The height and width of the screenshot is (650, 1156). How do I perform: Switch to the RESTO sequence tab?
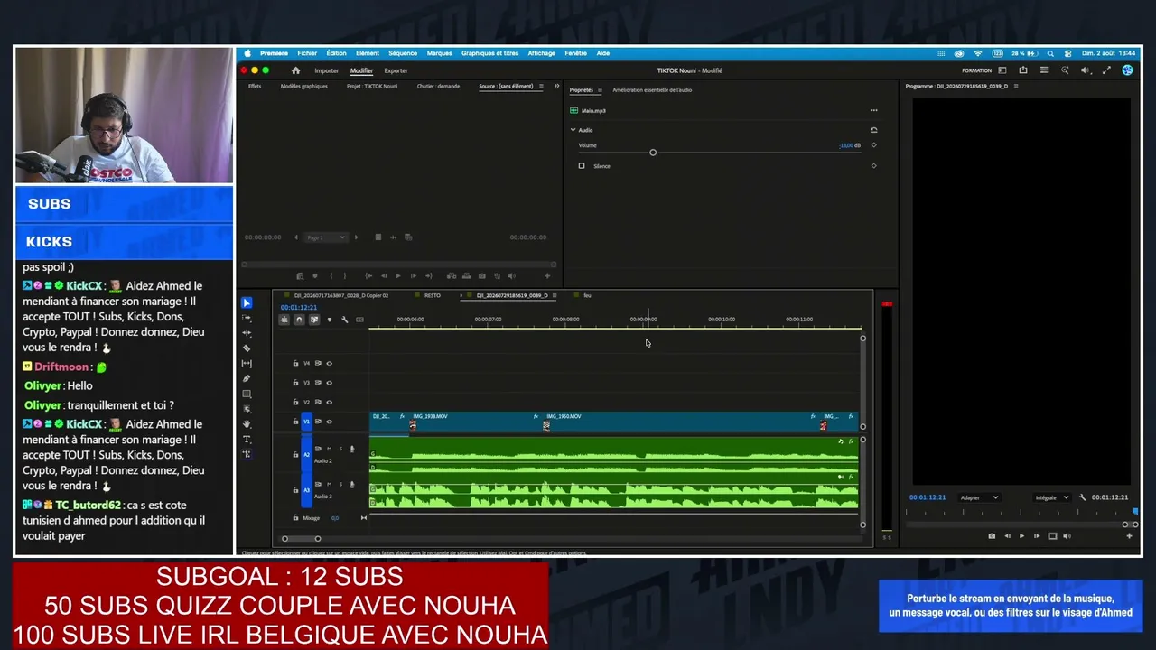pyautogui.click(x=433, y=295)
